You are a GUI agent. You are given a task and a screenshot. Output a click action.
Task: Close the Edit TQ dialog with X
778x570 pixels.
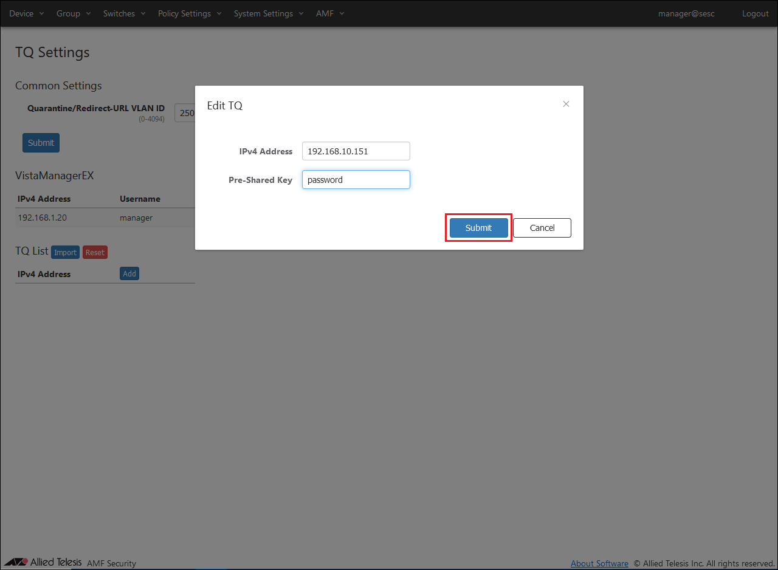pyautogui.click(x=566, y=104)
